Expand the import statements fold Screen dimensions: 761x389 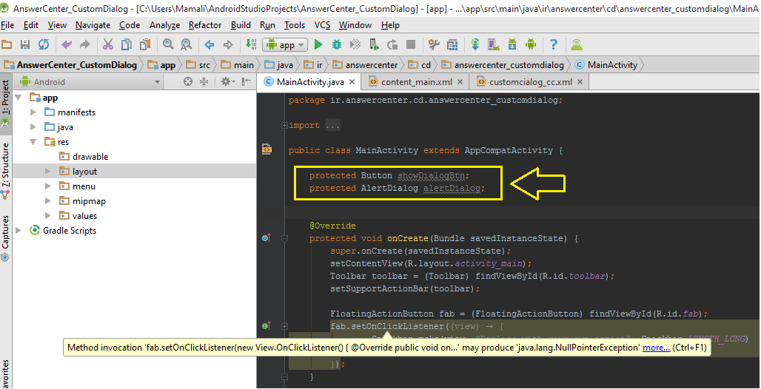[x=284, y=125]
